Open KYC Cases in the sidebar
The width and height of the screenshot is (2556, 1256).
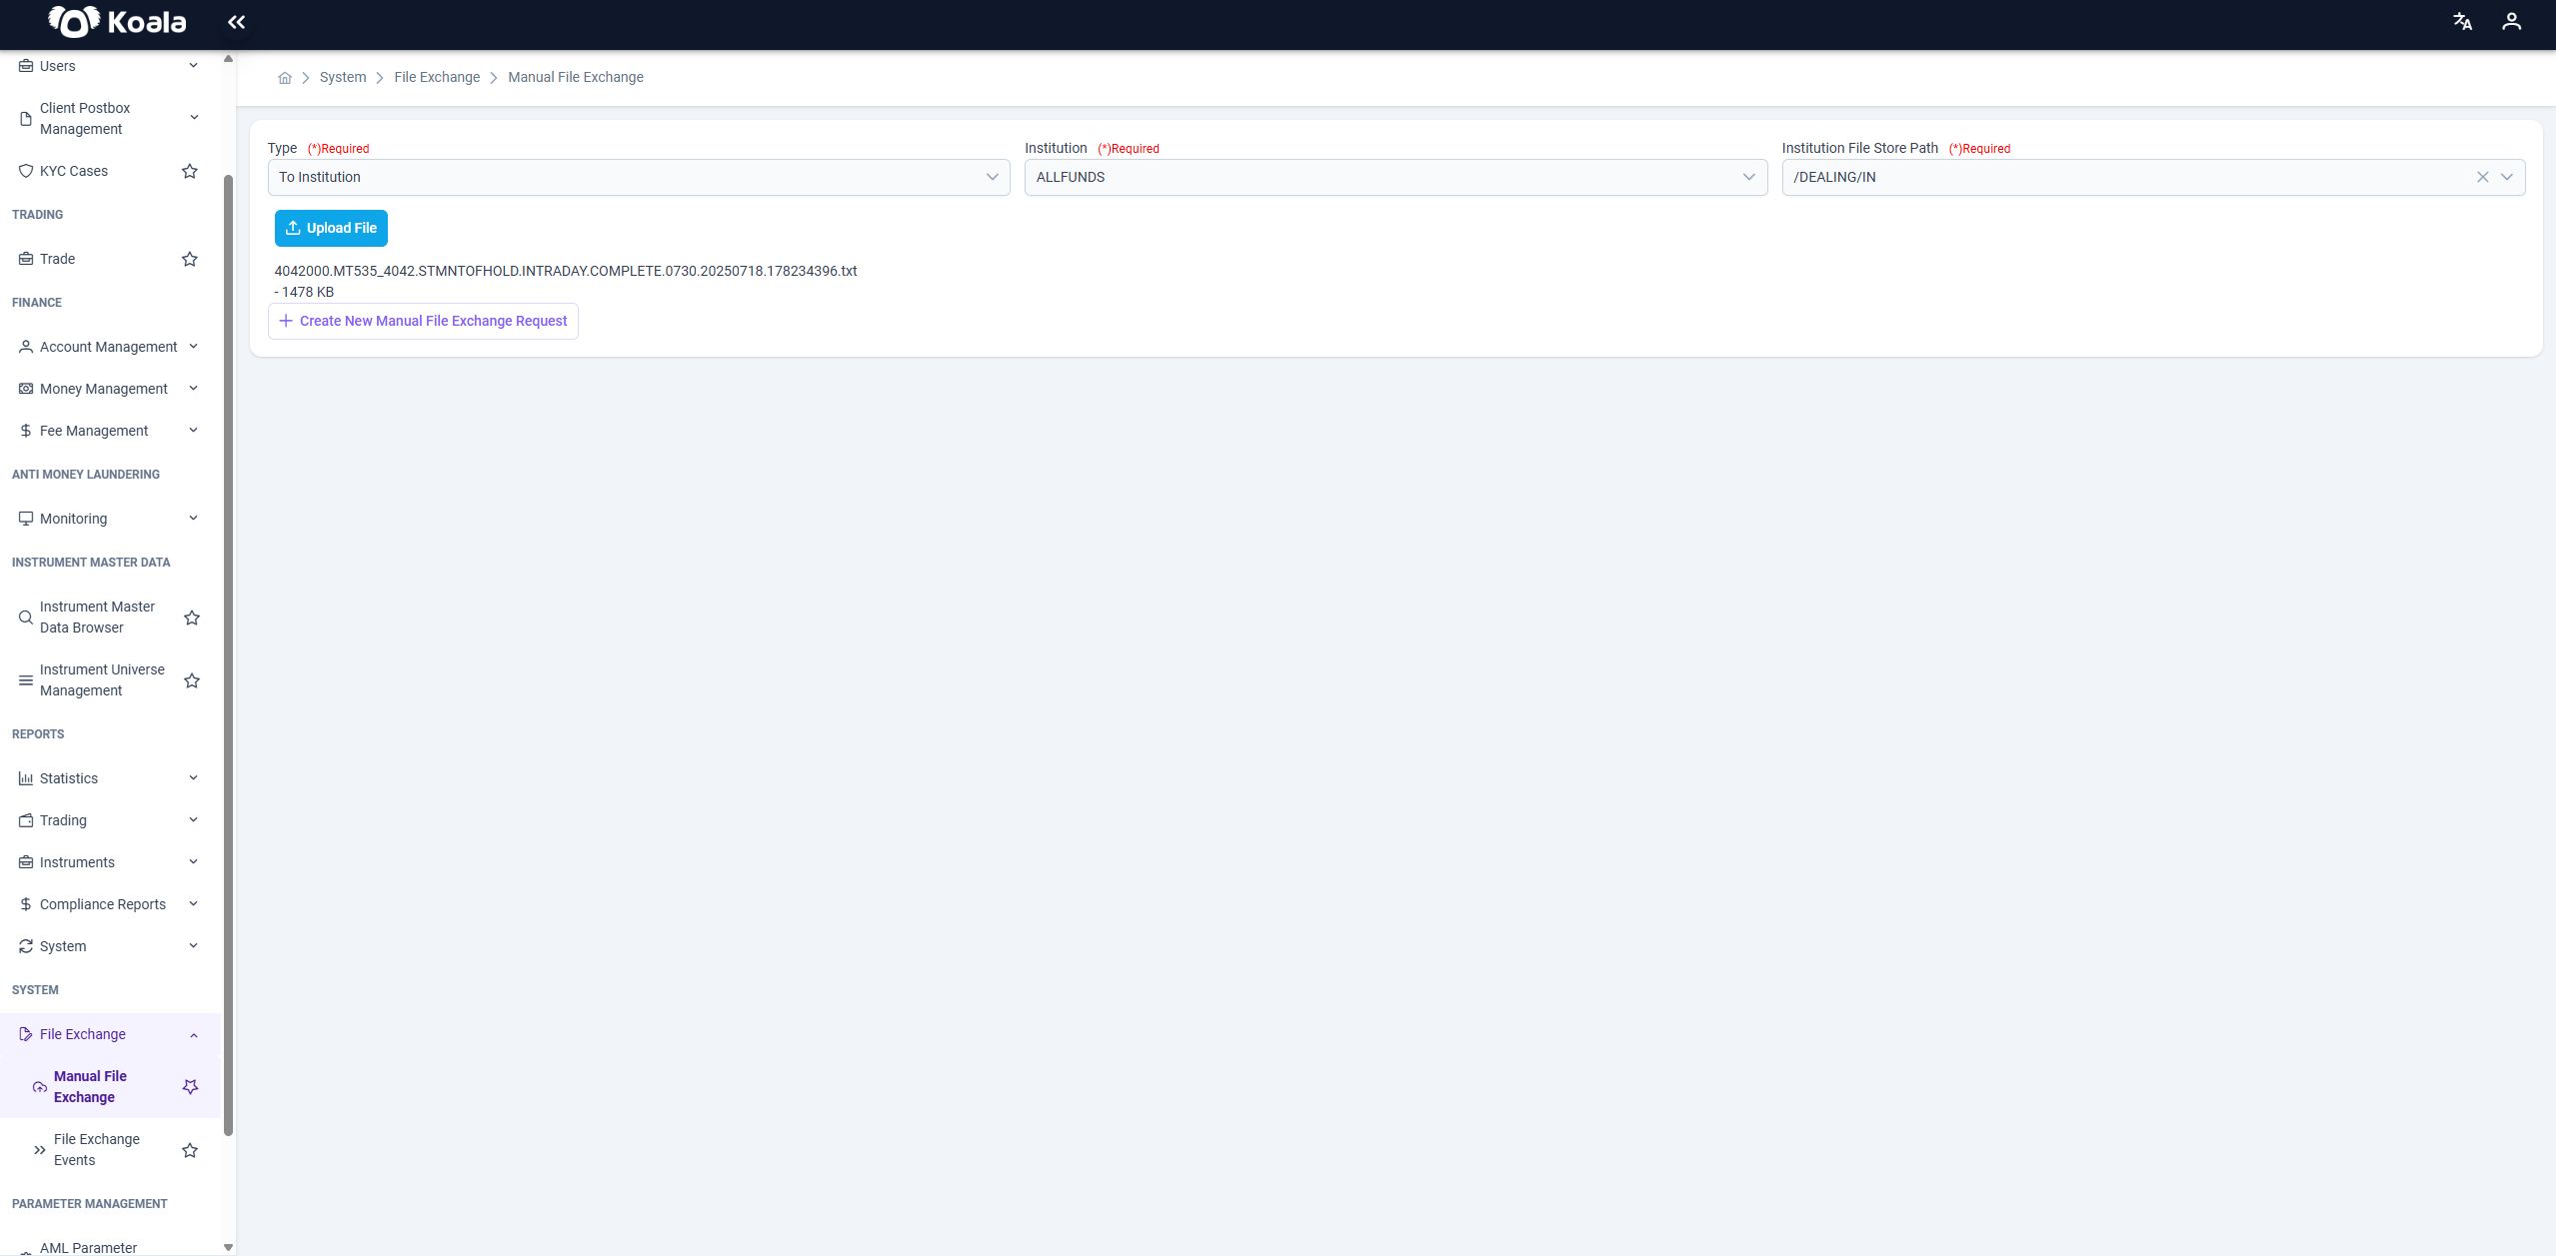[x=74, y=171]
